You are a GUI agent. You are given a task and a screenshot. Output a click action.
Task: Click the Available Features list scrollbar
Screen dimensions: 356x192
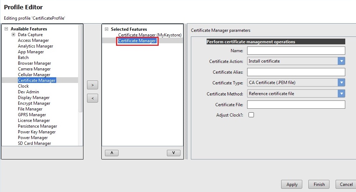tap(81, 68)
